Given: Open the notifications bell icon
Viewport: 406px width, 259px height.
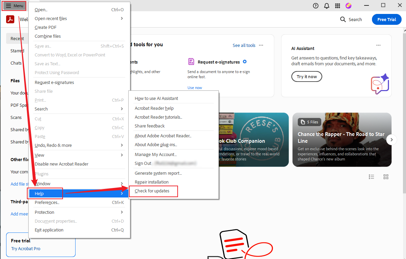Looking at the screenshot, I should 326,5.
